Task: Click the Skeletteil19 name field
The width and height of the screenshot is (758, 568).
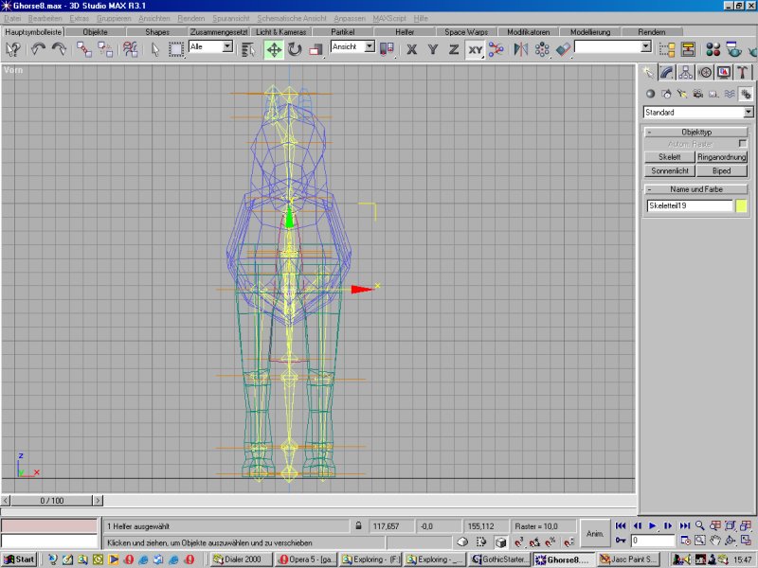Action: click(x=690, y=205)
